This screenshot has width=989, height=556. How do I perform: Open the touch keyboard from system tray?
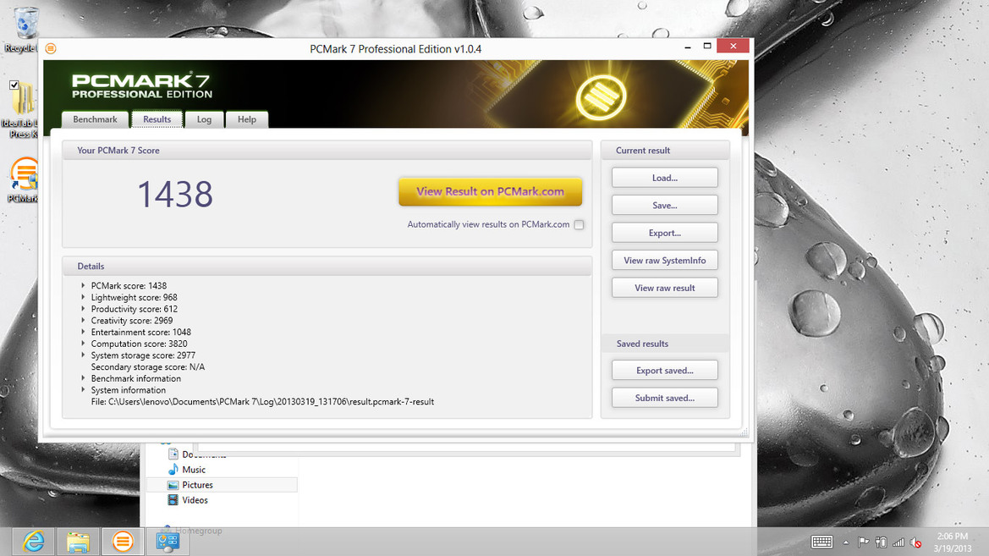coord(821,542)
